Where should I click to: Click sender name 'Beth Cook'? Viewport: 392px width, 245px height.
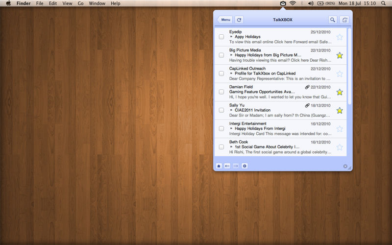point(239,142)
